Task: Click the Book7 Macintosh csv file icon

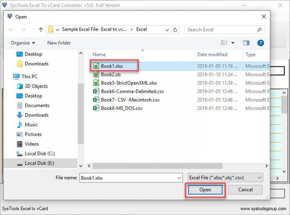Action: click(96, 100)
